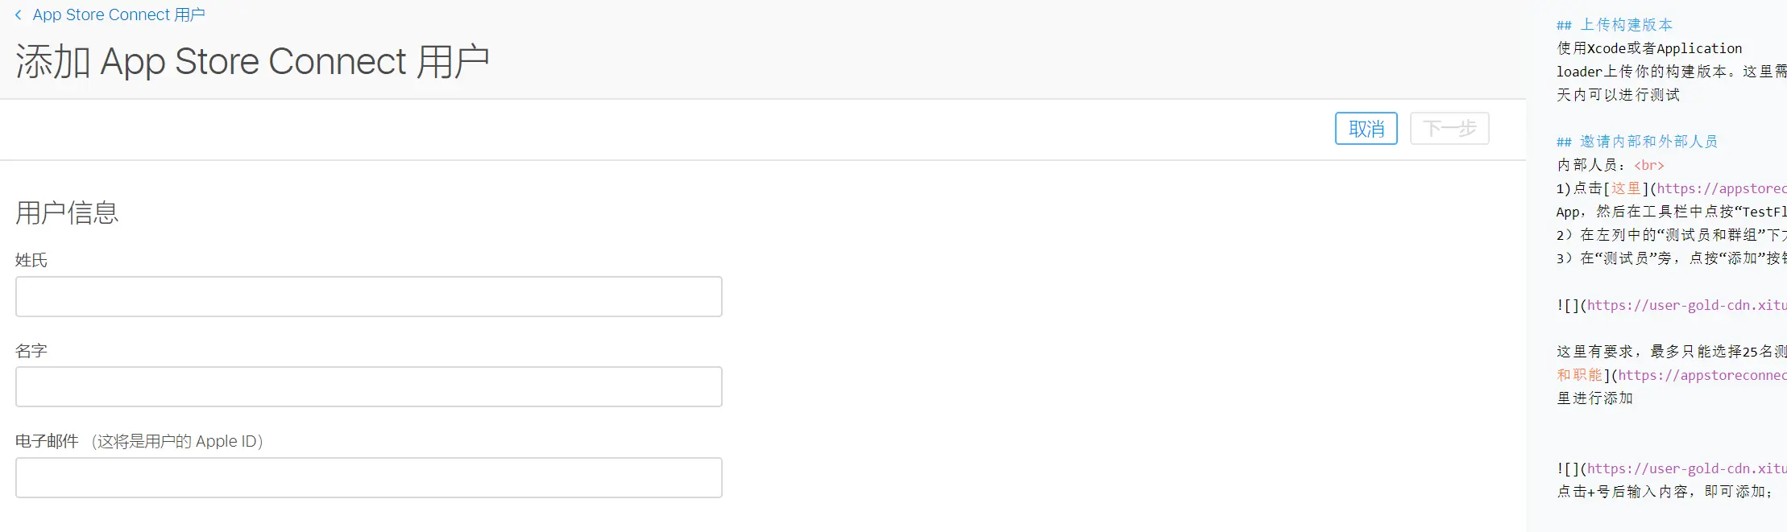Click the 名字 field label
The height and width of the screenshot is (532, 1787).
coord(31,351)
